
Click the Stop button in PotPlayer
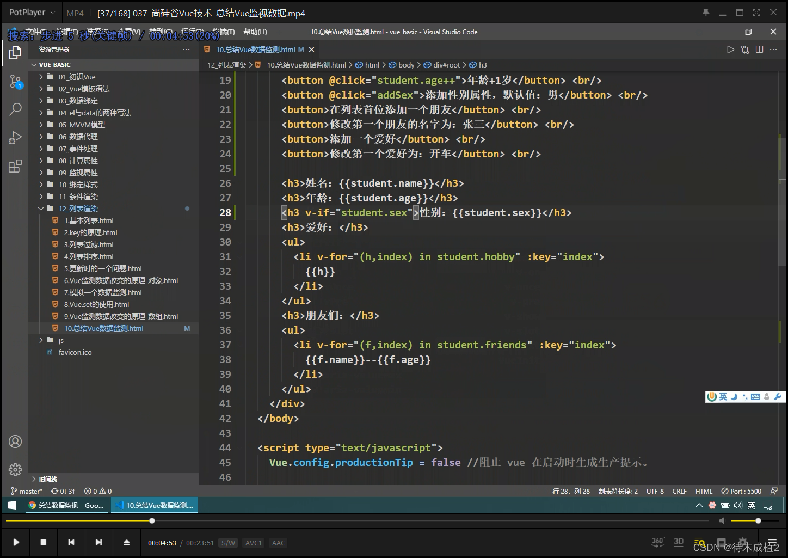coord(44,542)
